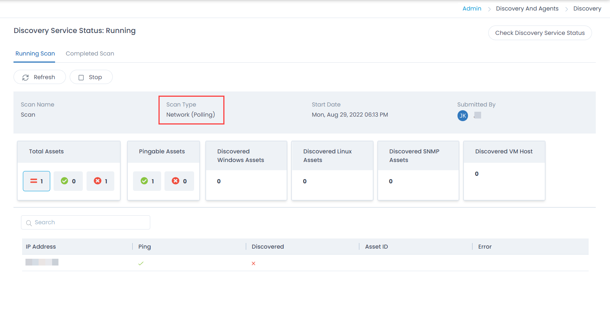This screenshot has height=315, width=610.
Task: Filter total assets by green success check
Action: (x=68, y=181)
